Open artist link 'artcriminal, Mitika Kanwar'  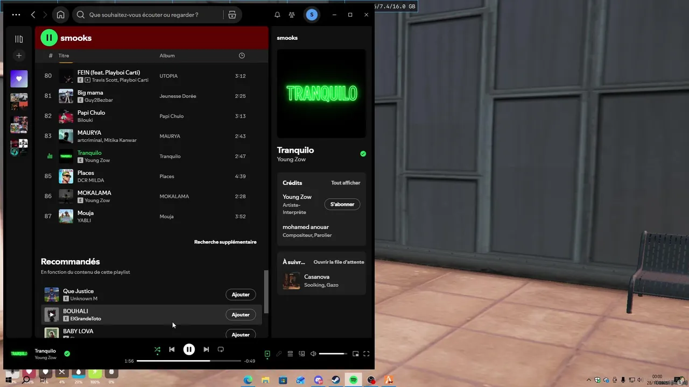[x=107, y=140]
